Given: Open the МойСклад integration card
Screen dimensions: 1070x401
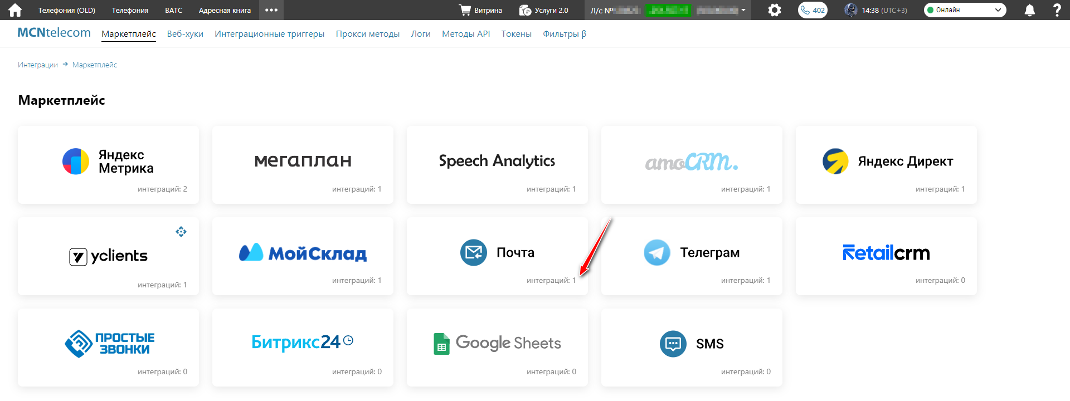Looking at the screenshot, I should 303,256.
